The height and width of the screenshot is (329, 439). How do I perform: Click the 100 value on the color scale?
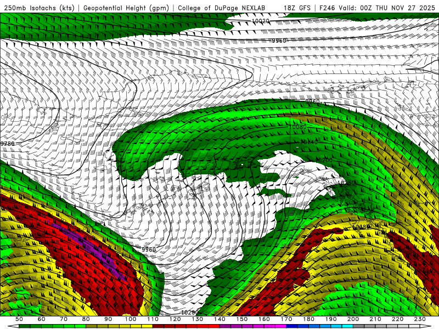[131, 319]
